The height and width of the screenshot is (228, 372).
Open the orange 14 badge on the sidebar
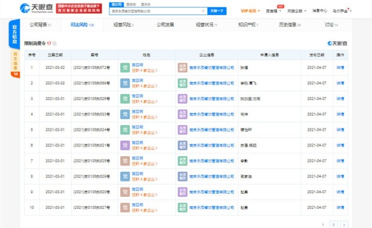(x=16, y=74)
